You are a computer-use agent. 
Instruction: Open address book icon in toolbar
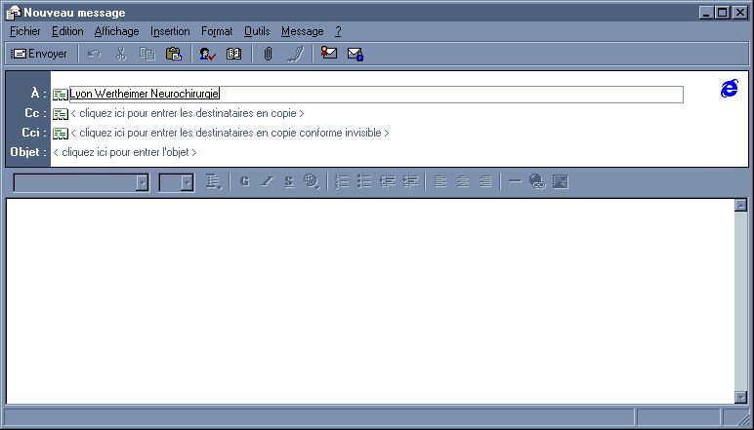click(234, 54)
